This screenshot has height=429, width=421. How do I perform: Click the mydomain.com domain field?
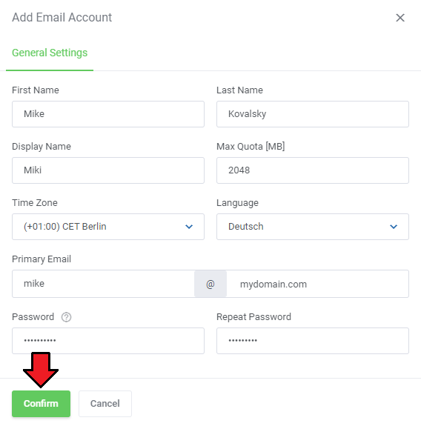click(x=318, y=284)
